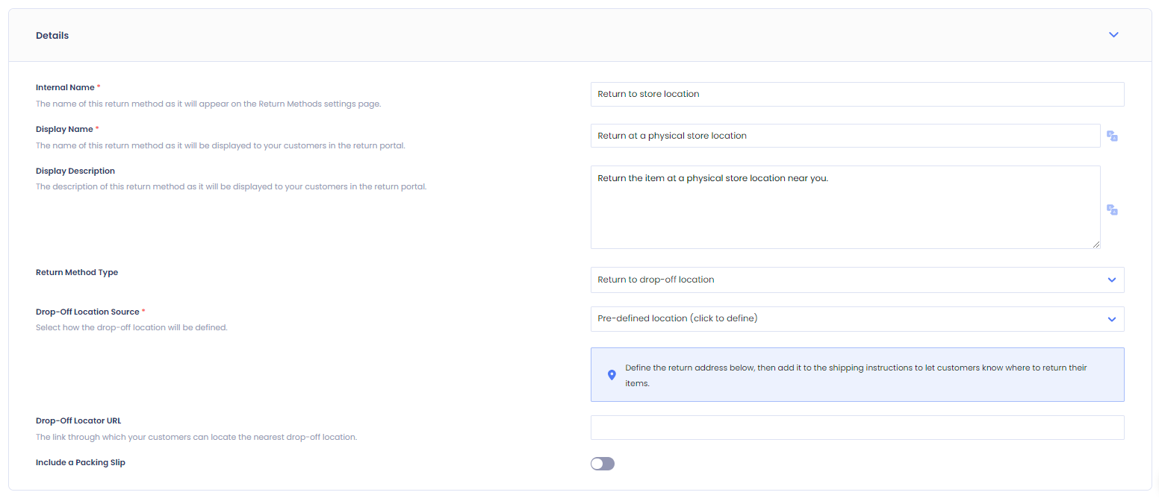The width and height of the screenshot is (1159, 498).
Task: Click the Drop-Off Locator URL label
Action: [78, 420]
